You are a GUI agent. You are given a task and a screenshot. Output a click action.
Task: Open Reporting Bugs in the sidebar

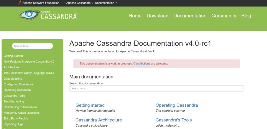coord(14,124)
